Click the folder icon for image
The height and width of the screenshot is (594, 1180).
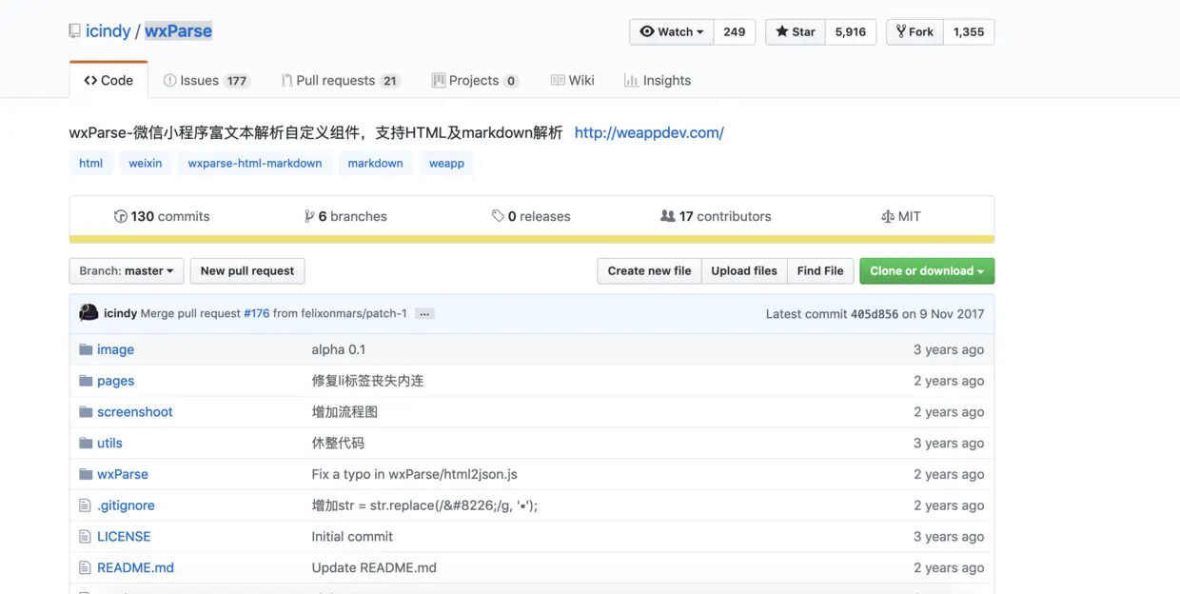coord(86,349)
